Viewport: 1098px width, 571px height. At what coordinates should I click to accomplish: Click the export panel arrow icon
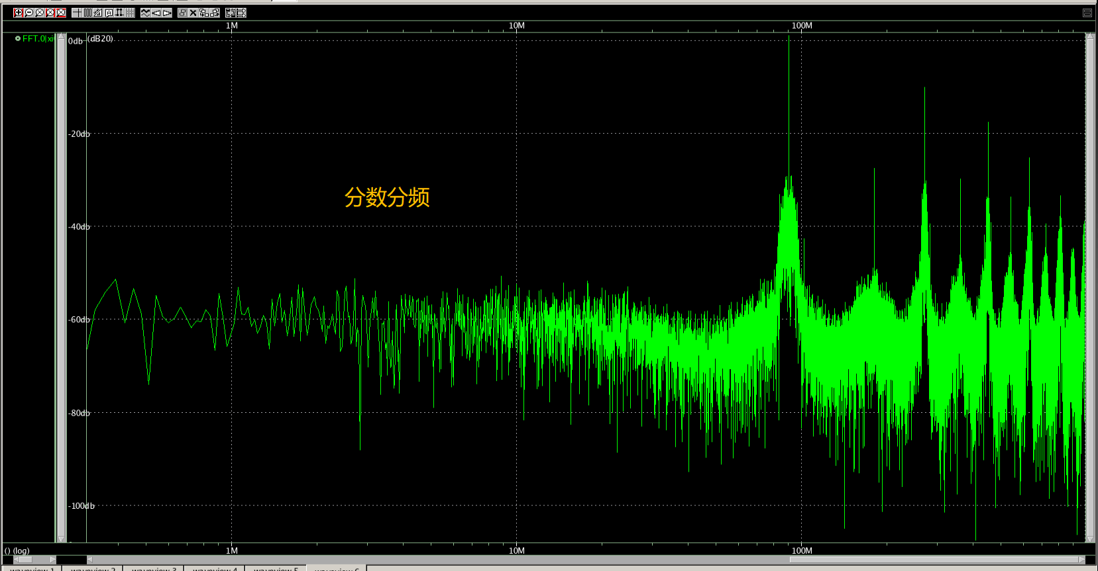click(x=241, y=13)
